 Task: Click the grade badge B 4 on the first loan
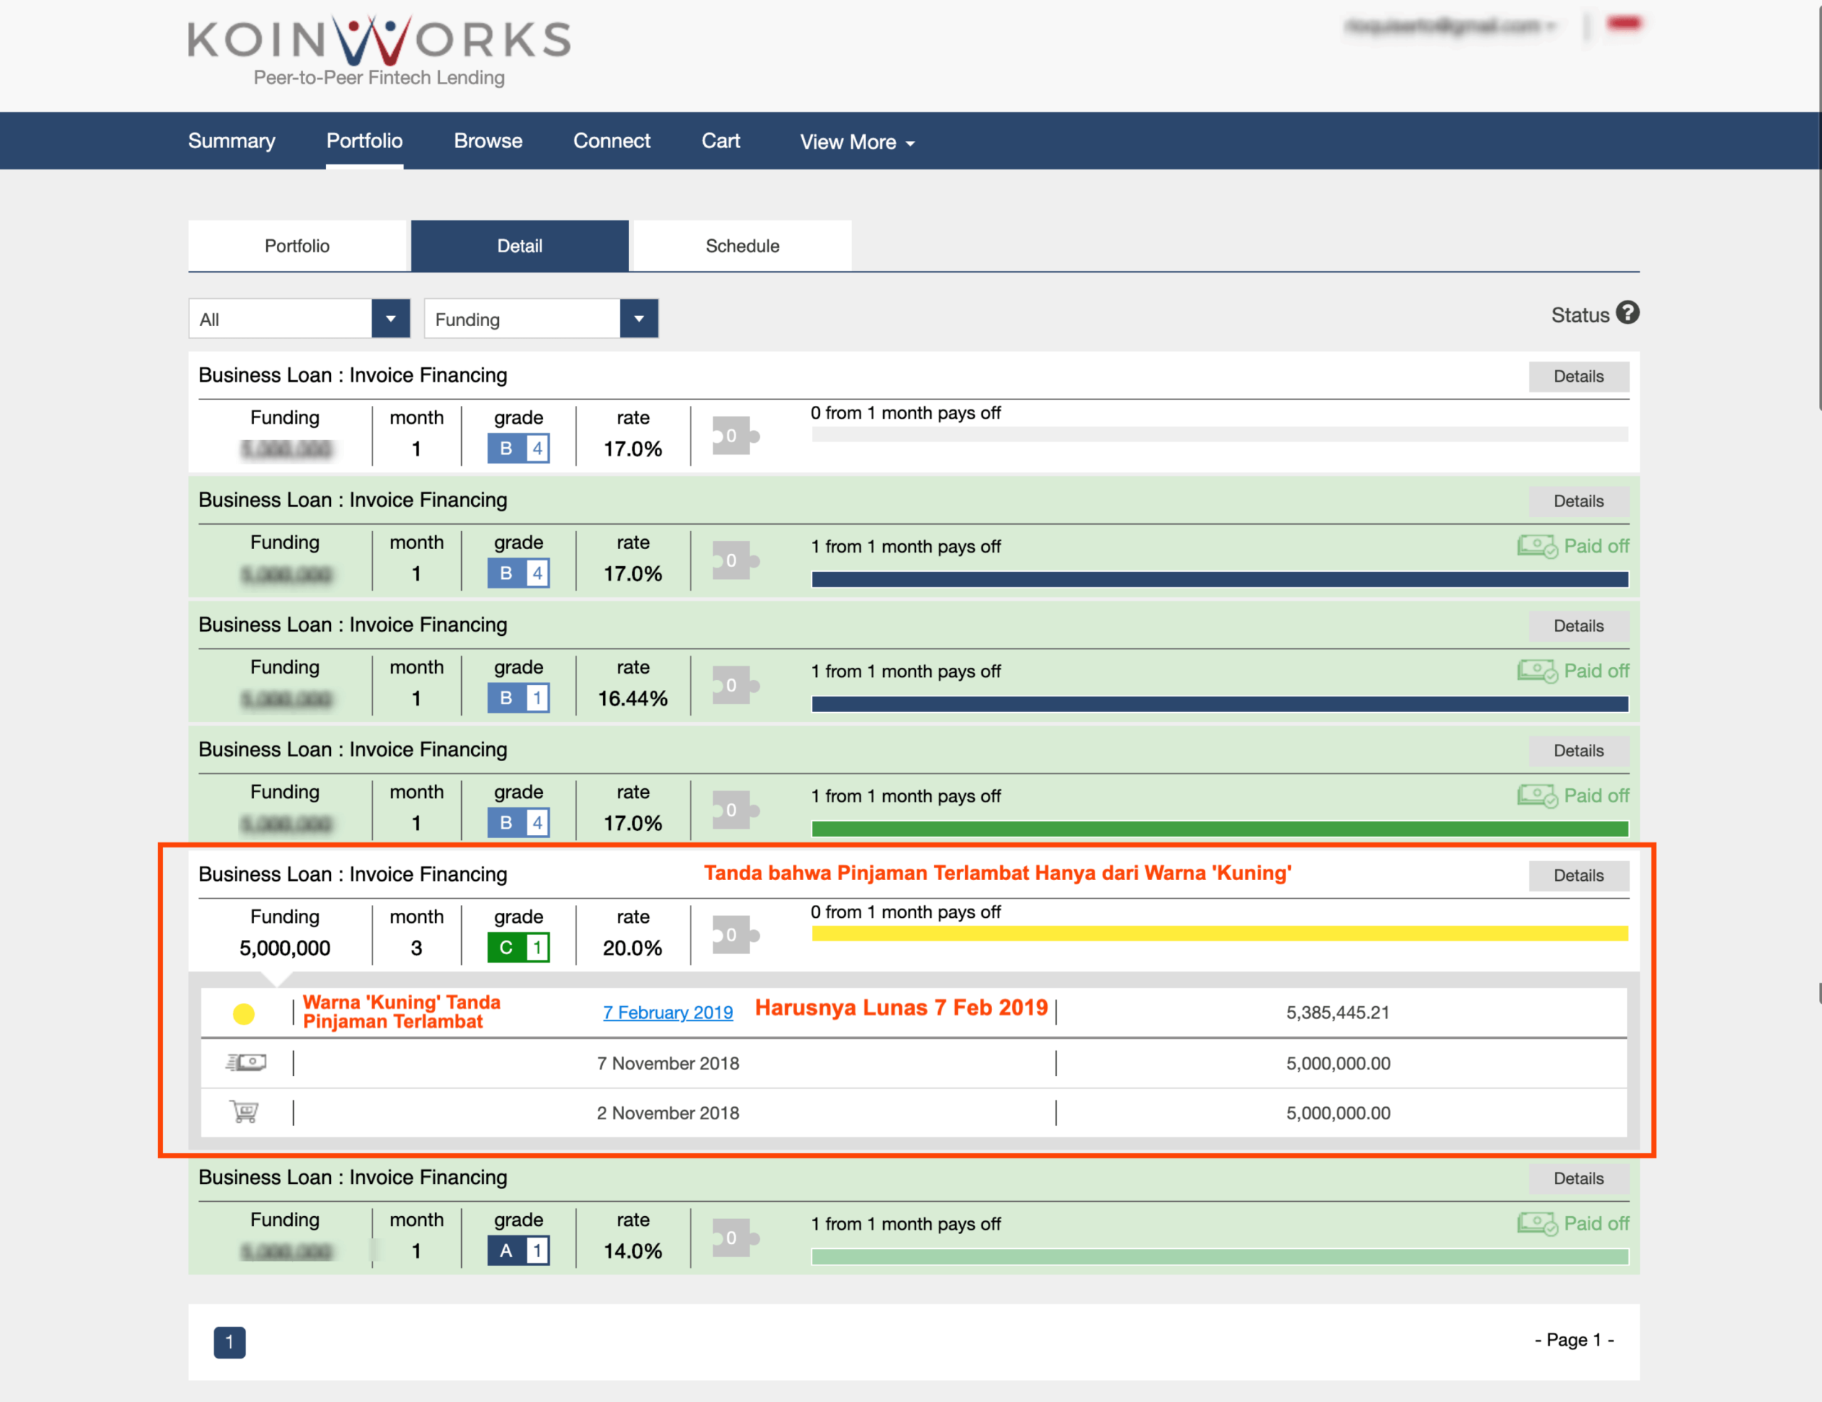pyautogui.click(x=518, y=448)
